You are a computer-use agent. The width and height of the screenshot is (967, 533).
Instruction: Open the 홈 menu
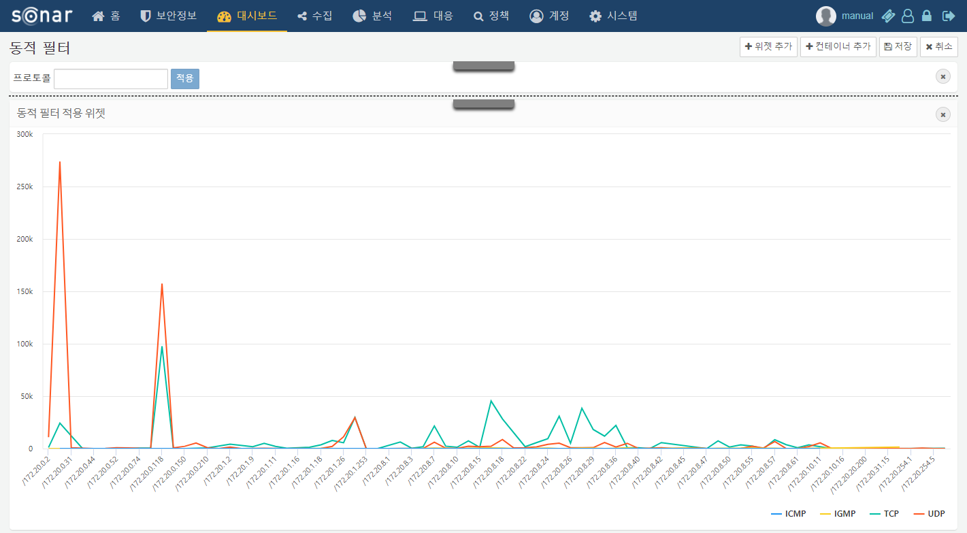pyautogui.click(x=105, y=16)
